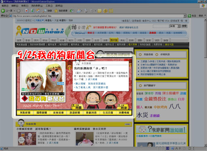Image resolution: width=207 pixels, height=151 pixels.
Task: Switch to the 消費情報 yellow tab
Action: tap(124, 113)
